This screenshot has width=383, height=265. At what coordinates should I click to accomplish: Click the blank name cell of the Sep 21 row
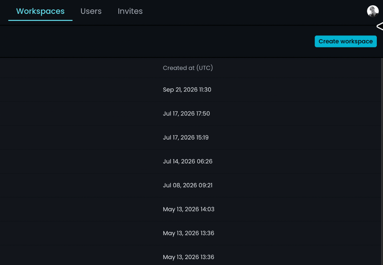pyautogui.click(x=80, y=90)
